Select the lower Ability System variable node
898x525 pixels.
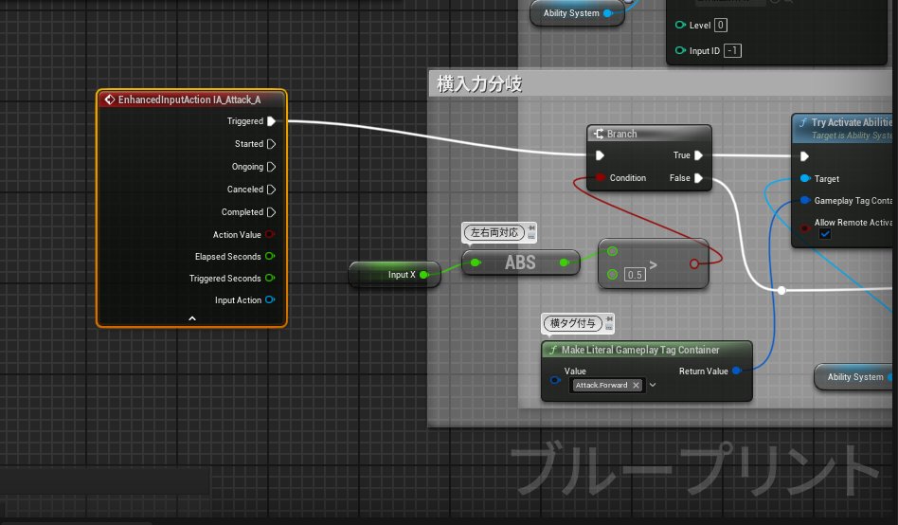(854, 376)
